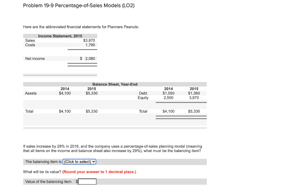
Task: Select the red rounding instruction text
Action: tap(99, 172)
